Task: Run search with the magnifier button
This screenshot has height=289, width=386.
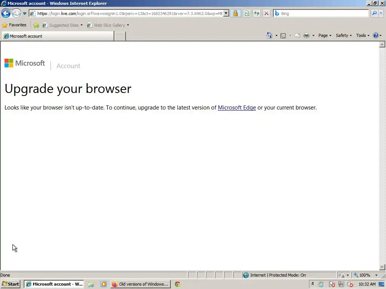Action: tap(374, 13)
